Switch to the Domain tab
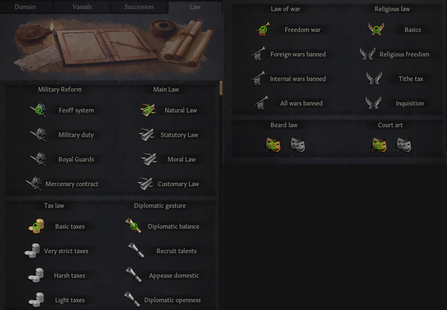 click(x=25, y=7)
